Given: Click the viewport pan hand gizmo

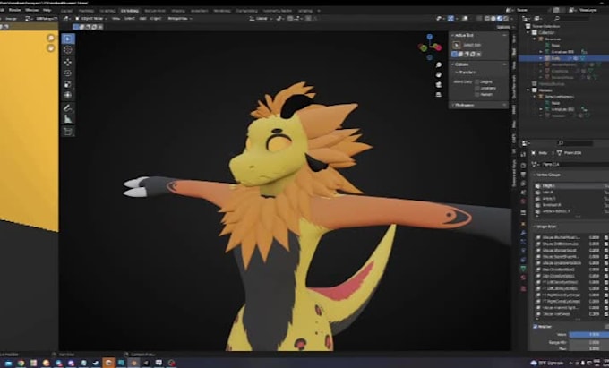Looking at the screenshot, I should coord(439,74).
